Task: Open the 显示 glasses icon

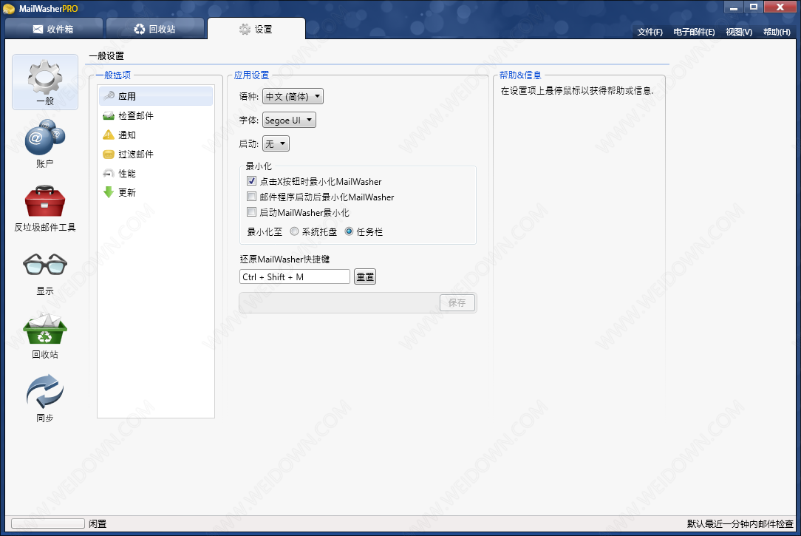Action: tap(45, 265)
